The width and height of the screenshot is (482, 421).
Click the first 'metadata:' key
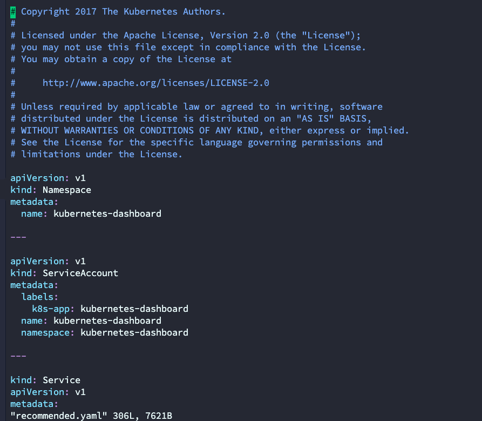click(34, 202)
